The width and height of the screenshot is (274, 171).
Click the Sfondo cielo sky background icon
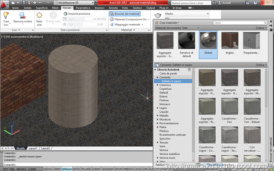click(x=53, y=15)
